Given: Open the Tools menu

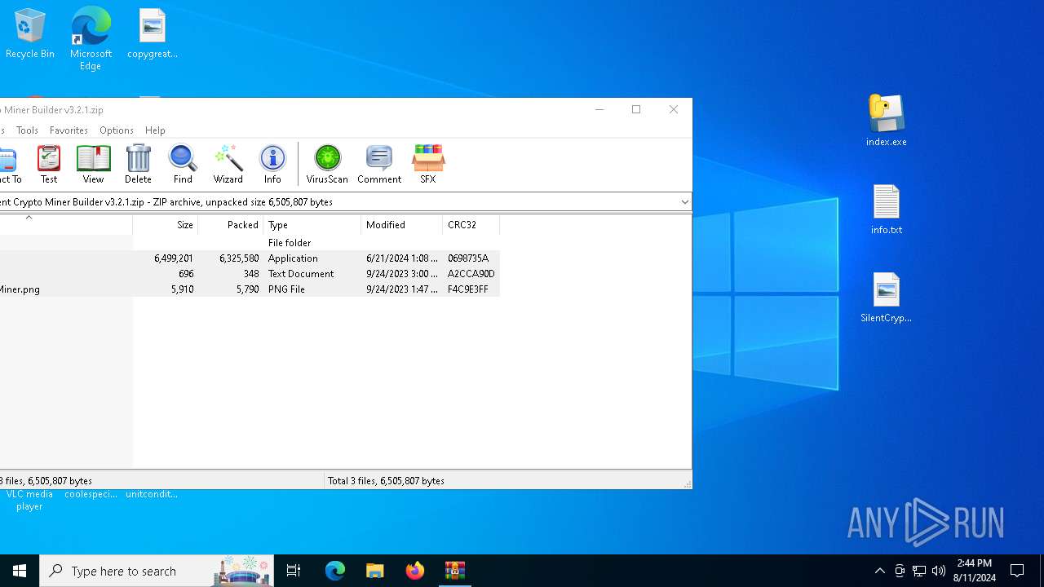Looking at the screenshot, I should pos(27,130).
